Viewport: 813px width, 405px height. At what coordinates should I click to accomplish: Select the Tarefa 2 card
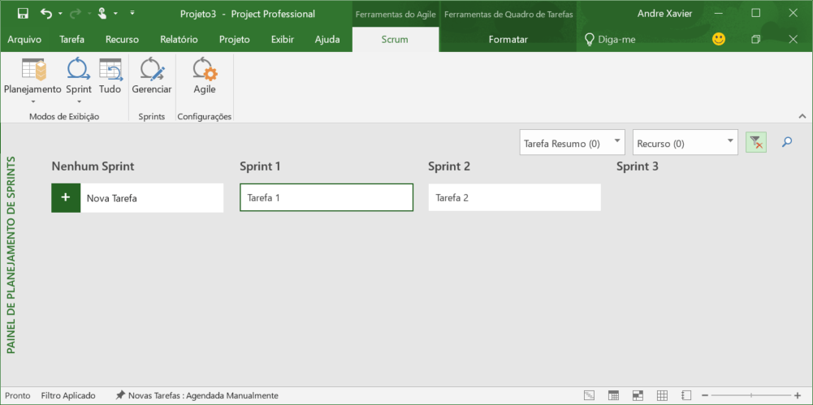[x=515, y=197]
